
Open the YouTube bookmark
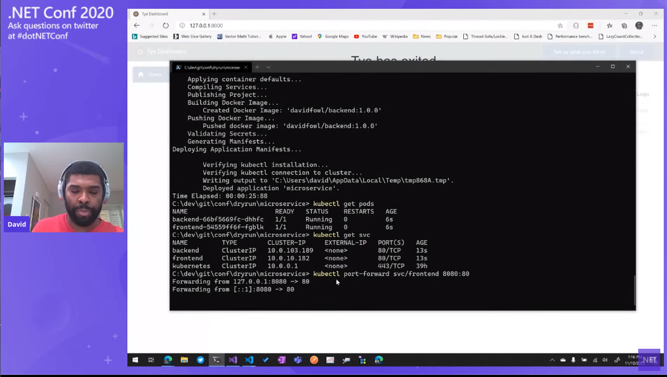(x=365, y=37)
